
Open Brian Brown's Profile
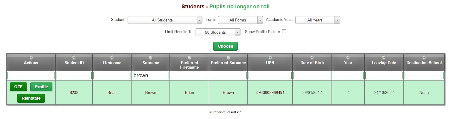tap(41, 87)
